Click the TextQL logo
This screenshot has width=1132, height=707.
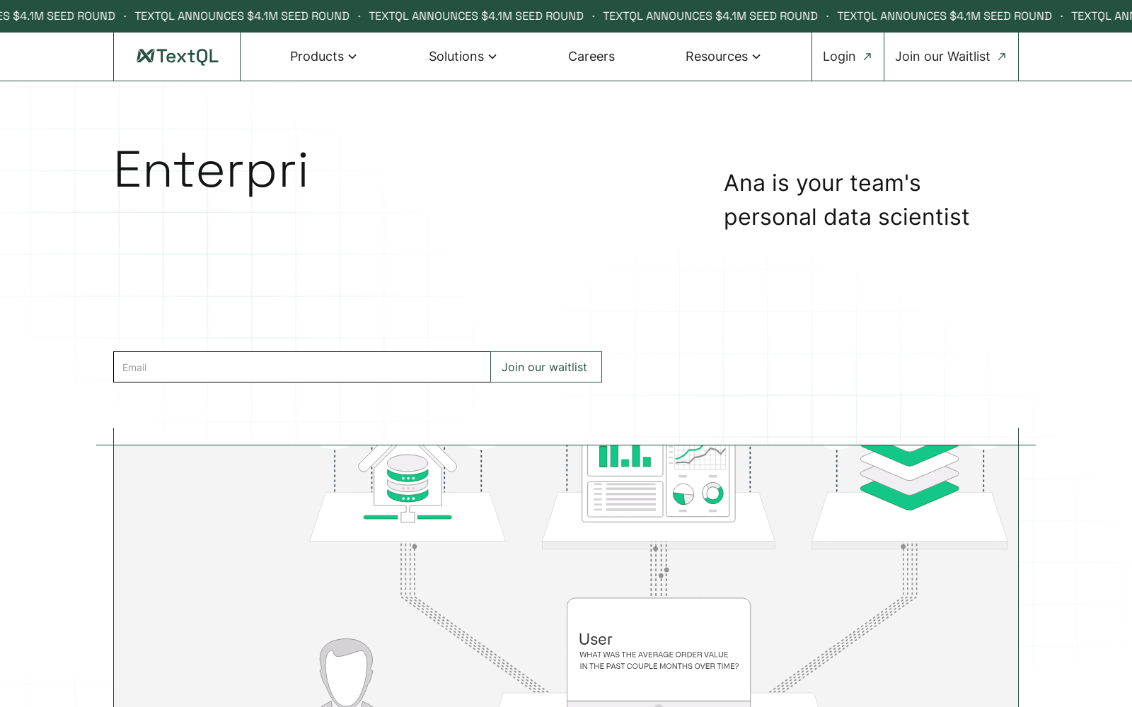tap(177, 57)
